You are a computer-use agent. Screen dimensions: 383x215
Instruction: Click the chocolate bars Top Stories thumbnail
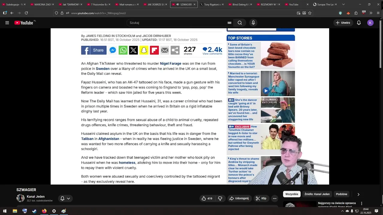tap(278, 56)
